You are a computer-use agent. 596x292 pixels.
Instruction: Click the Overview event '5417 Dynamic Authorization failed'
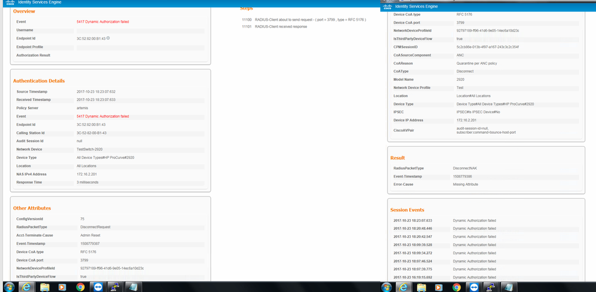click(x=103, y=21)
